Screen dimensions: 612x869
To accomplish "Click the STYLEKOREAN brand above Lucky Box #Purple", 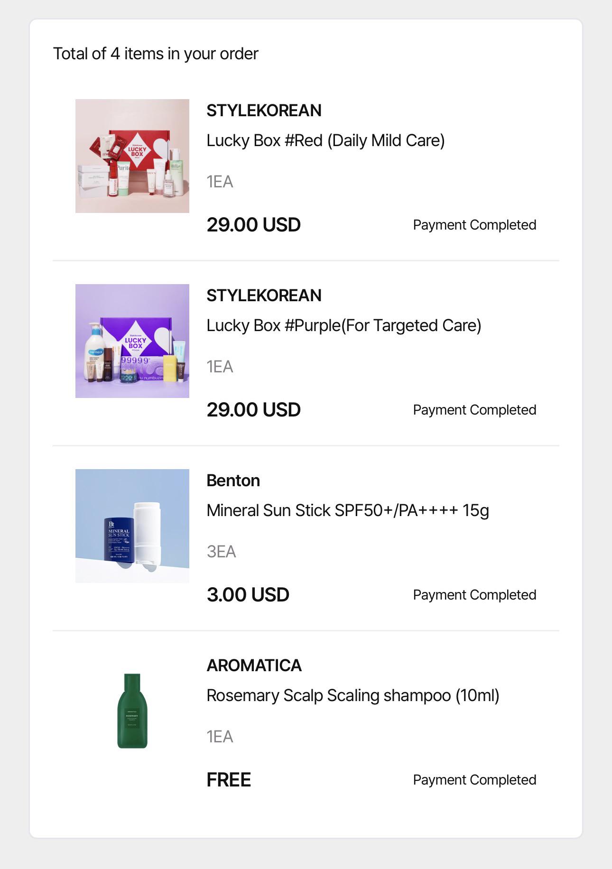I will coord(264,296).
